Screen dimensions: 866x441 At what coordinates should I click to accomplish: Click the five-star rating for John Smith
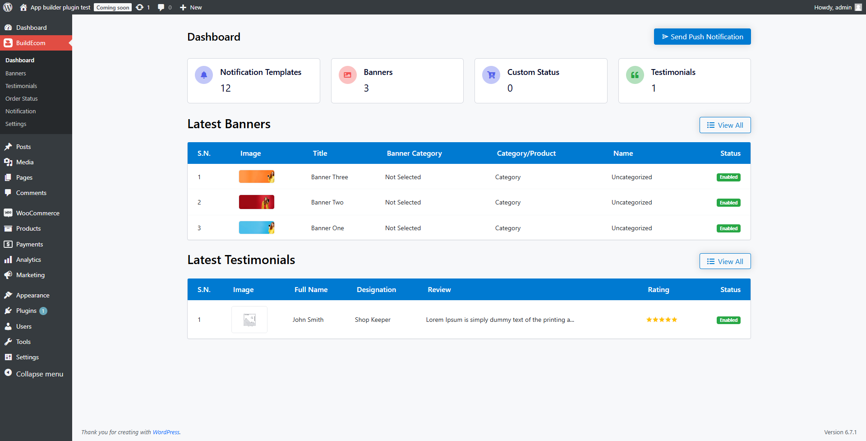(662, 320)
